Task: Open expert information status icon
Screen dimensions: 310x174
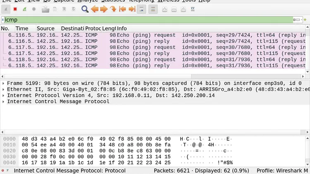Action: (3, 170)
